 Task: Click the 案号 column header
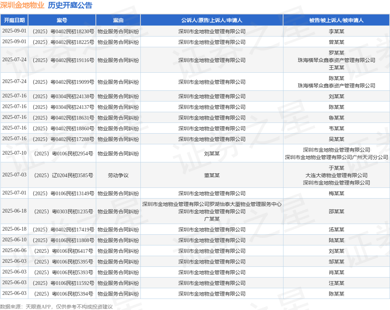click(62, 20)
